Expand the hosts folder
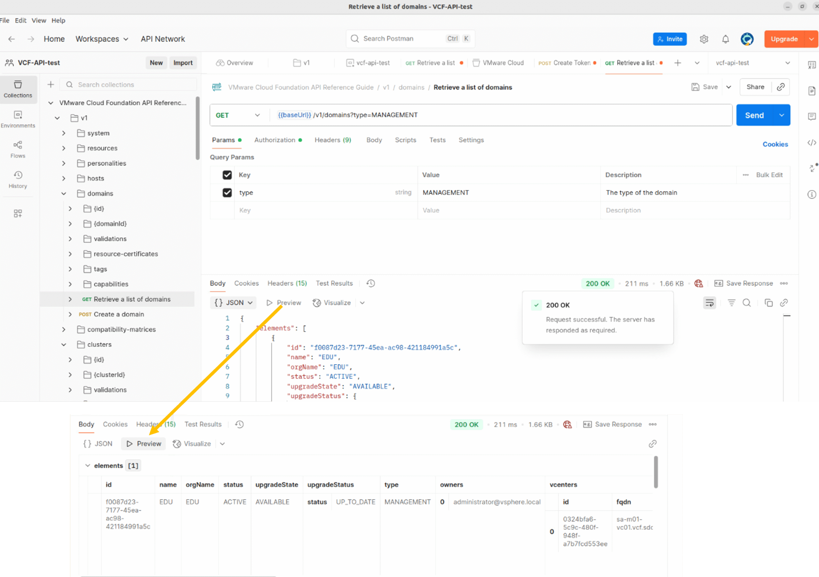This screenshot has height=577, width=819. tap(63, 178)
